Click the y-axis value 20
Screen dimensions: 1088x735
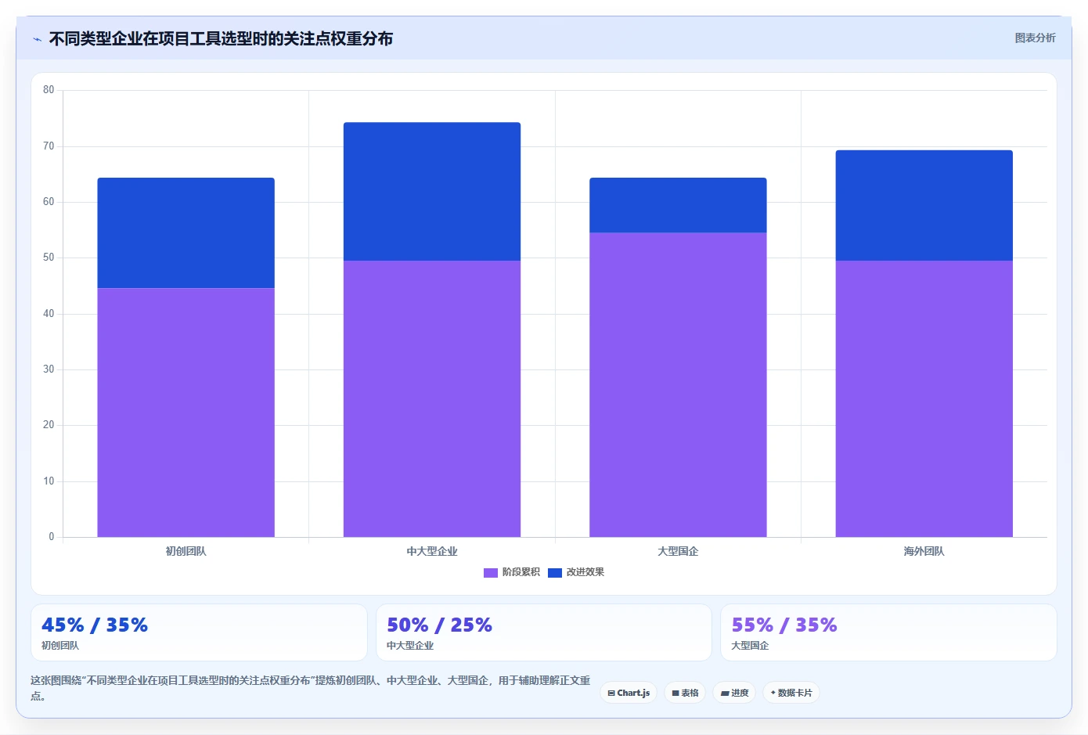click(x=49, y=425)
